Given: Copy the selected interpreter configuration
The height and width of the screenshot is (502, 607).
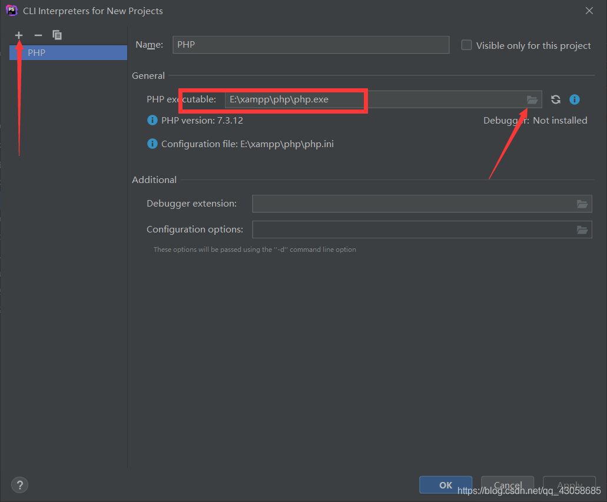Looking at the screenshot, I should point(57,35).
